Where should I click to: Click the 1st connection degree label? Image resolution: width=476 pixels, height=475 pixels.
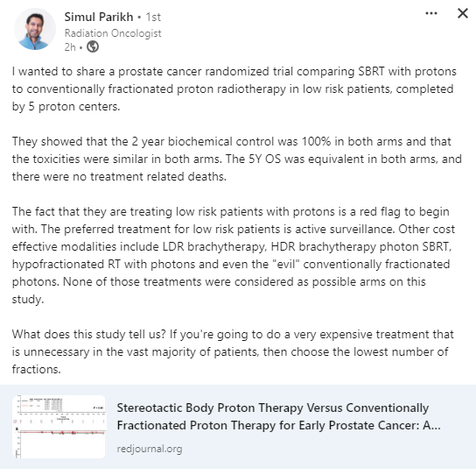(153, 17)
